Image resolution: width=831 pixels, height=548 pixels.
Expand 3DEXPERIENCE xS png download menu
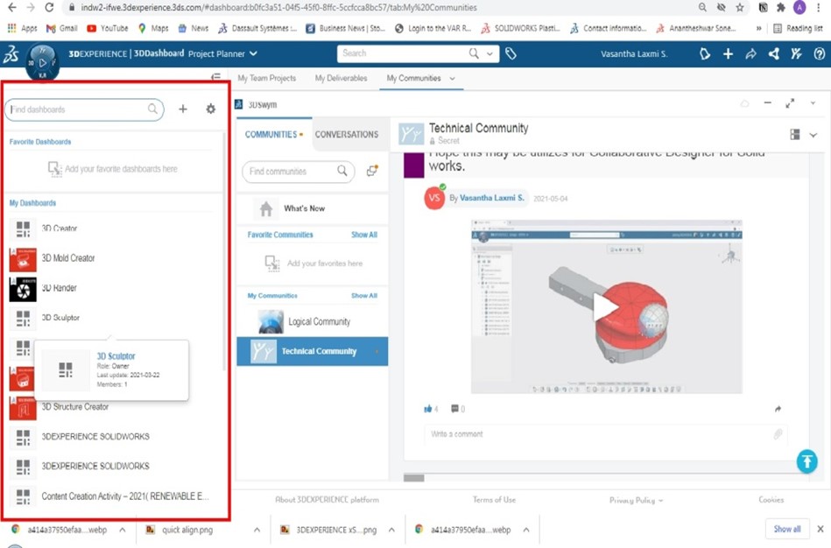(391, 530)
